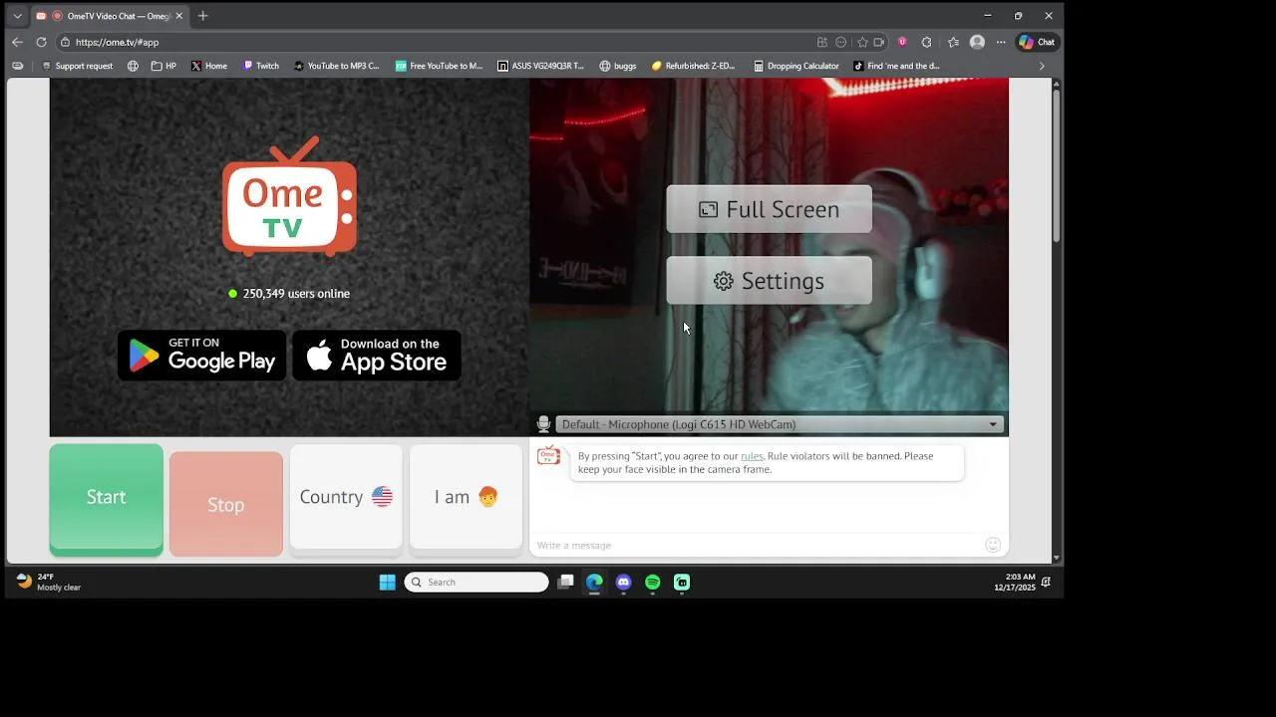
Task: Open the tab search dropdown arrow
Action: tap(17, 16)
